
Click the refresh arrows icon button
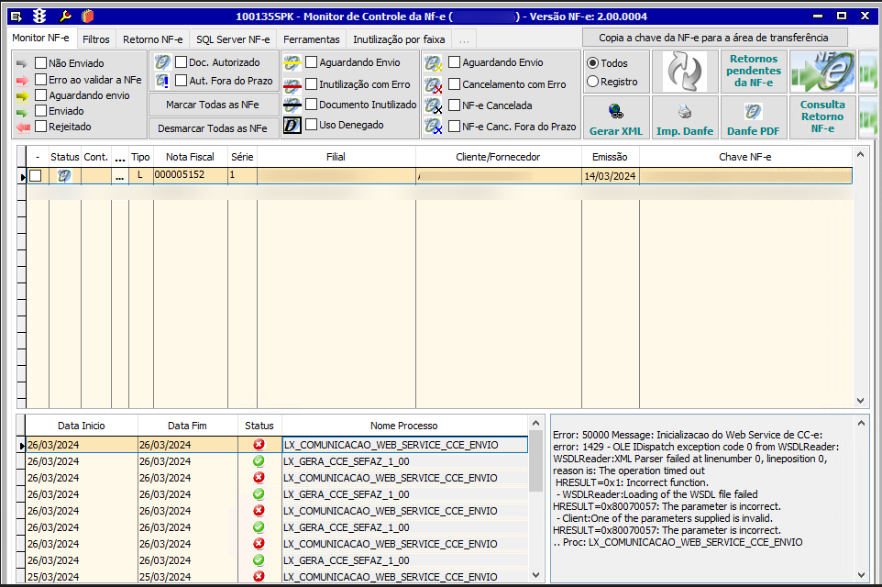685,71
